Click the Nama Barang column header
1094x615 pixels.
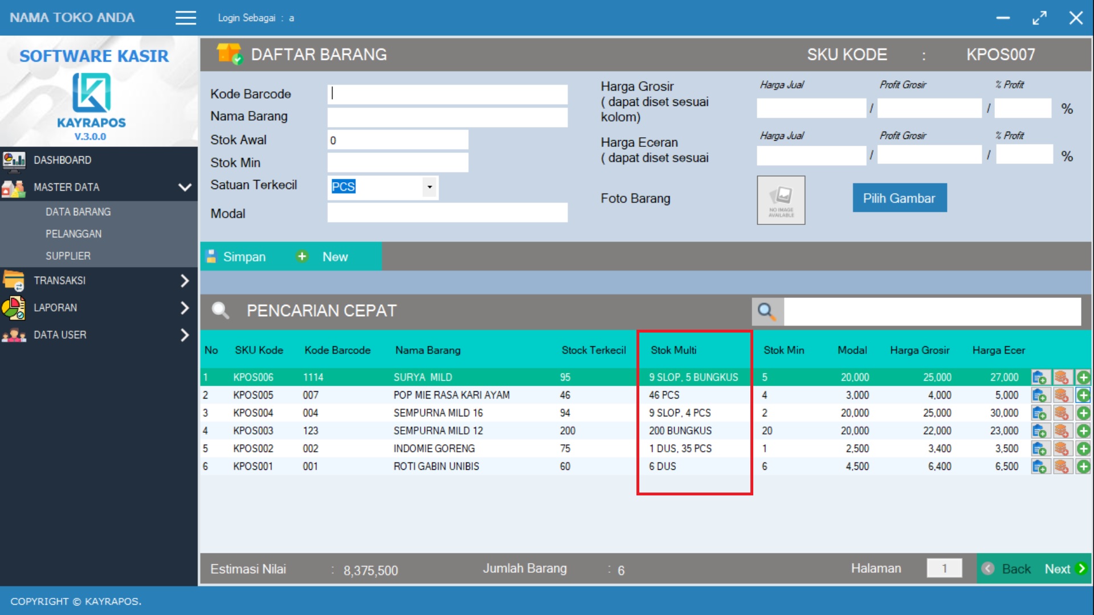click(x=428, y=350)
